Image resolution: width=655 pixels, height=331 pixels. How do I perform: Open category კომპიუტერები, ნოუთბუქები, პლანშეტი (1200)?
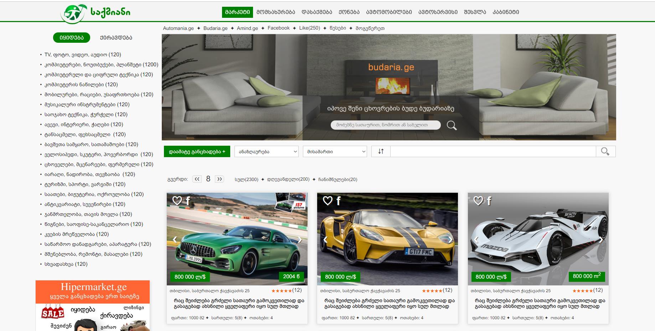(101, 64)
